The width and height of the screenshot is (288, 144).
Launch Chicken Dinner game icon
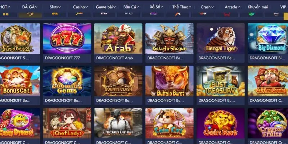pyautogui.click(x=118, y=123)
